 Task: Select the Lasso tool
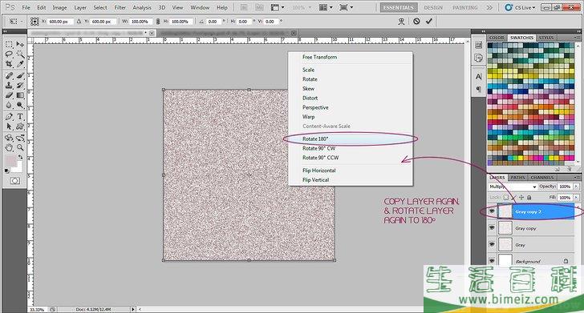(9, 54)
